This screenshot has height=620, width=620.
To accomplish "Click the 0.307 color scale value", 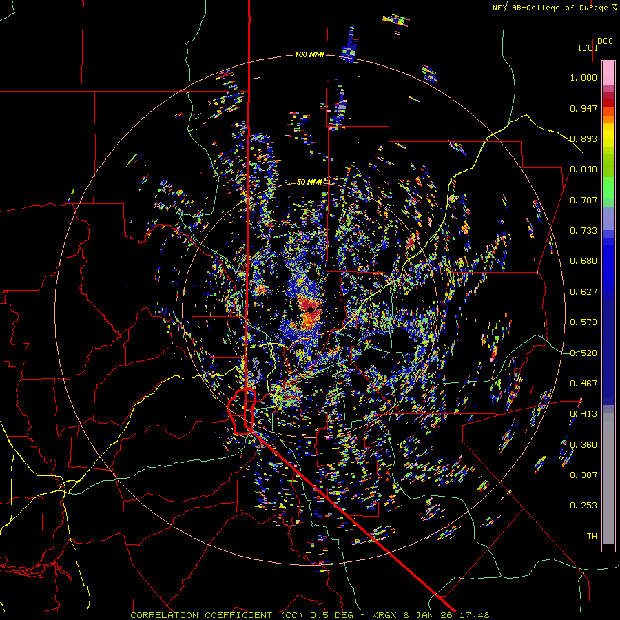I will coord(583,475).
